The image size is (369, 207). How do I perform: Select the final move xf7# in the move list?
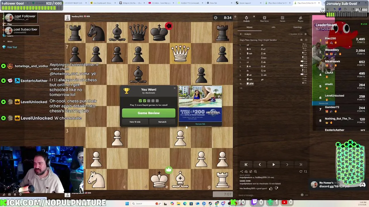pos(251,84)
